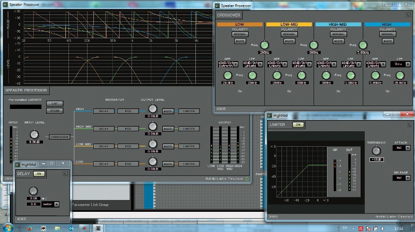Click the HIGH output level knob
415x232 pixels.
[152, 109]
